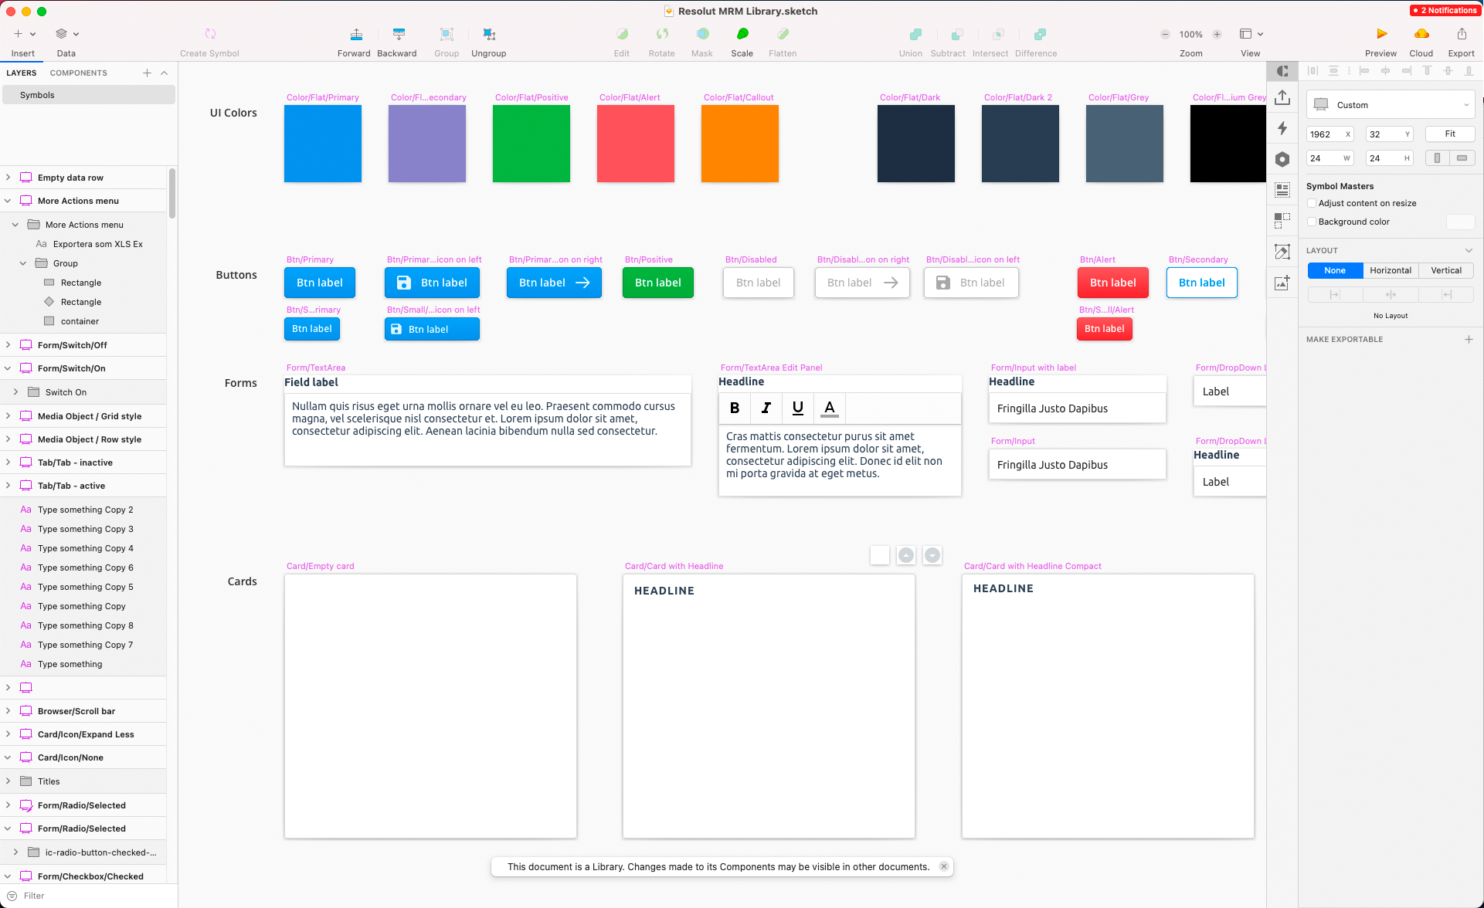Click the Scale toolbar icon

tap(742, 34)
